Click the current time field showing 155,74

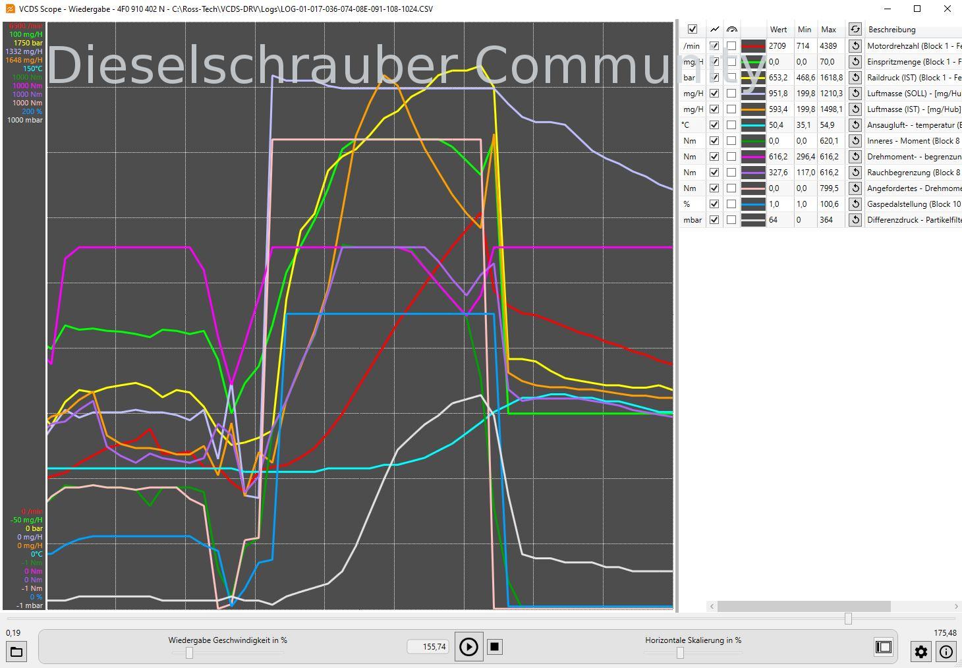tap(428, 647)
